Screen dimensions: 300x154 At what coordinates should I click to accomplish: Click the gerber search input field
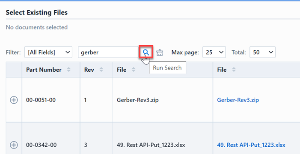108,52
